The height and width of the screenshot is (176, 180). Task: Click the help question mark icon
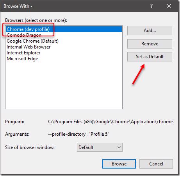coord(151,6)
